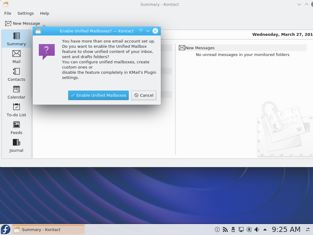Open the Summary view in Kontact sidebar

tap(17, 39)
